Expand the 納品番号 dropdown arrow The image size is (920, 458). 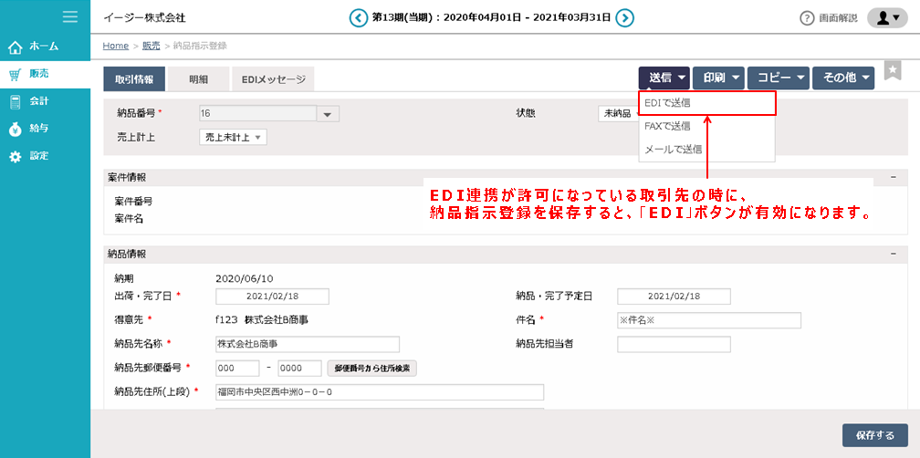click(x=328, y=114)
